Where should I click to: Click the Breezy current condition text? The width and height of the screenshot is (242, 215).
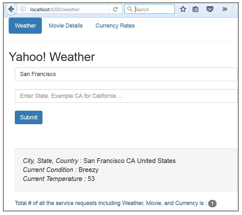(x=88, y=170)
